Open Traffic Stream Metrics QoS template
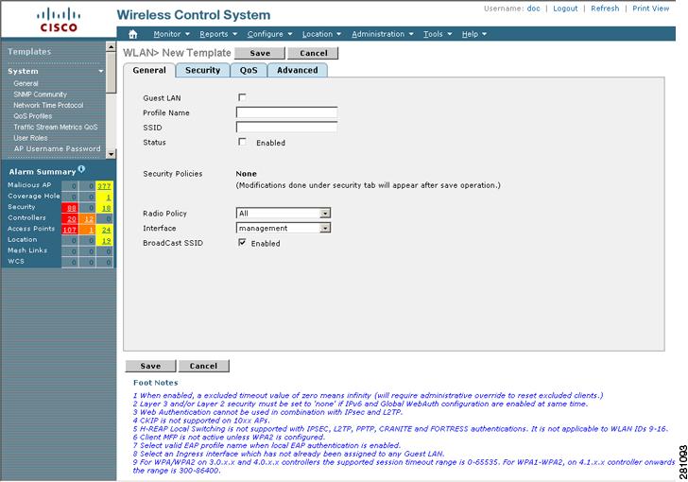 point(56,127)
